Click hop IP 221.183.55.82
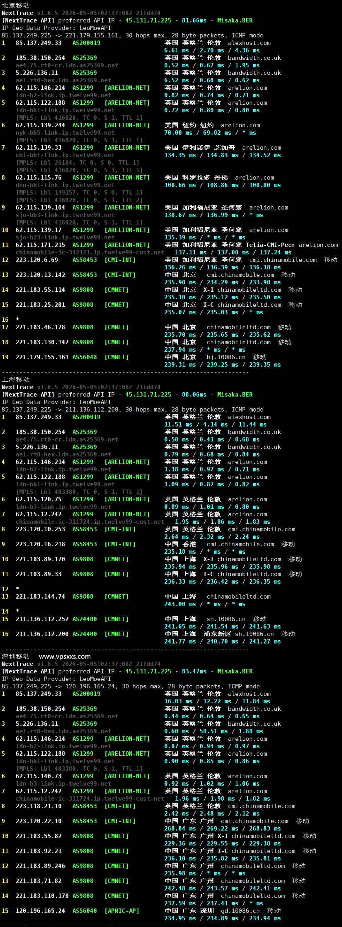The height and width of the screenshot is (927, 342). pos(39,836)
